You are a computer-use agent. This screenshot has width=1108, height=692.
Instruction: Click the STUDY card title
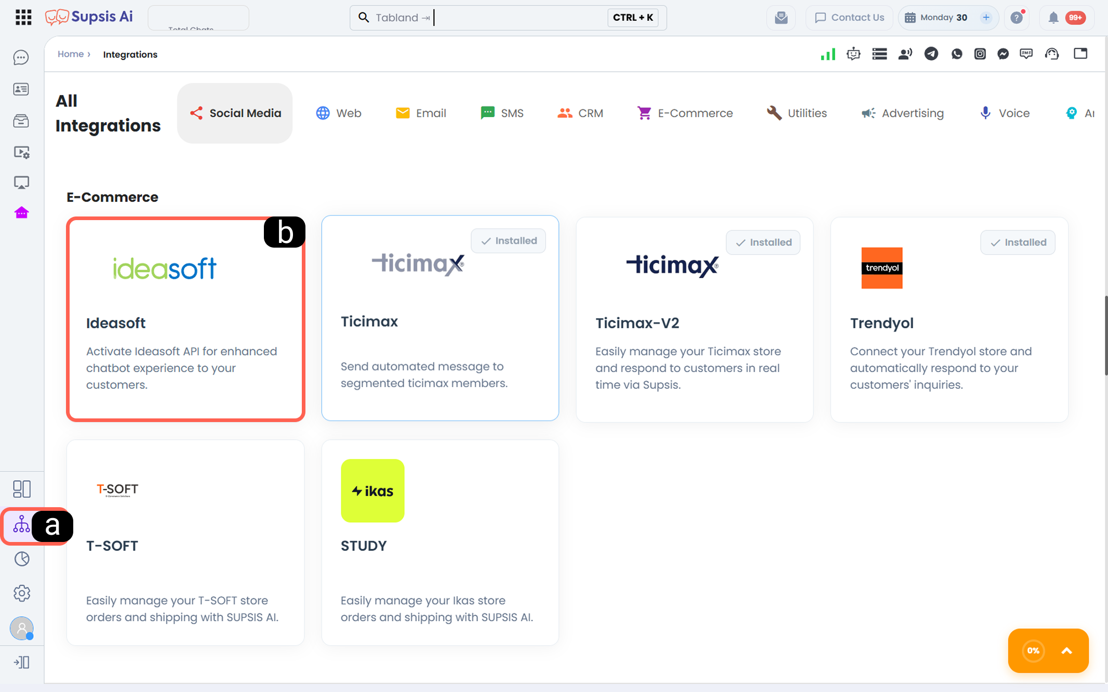pos(364,546)
